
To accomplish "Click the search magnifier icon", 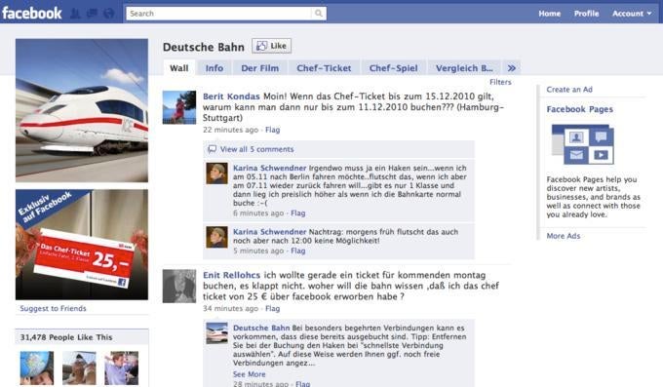I will [319, 14].
